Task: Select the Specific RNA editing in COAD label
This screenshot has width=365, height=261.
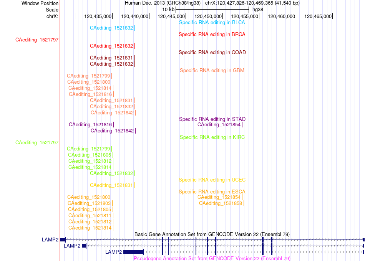Action: (212, 53)
